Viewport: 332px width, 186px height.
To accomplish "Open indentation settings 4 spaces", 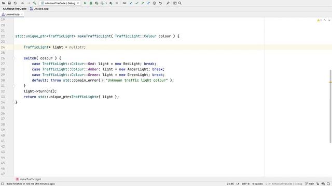I will 257,184.
